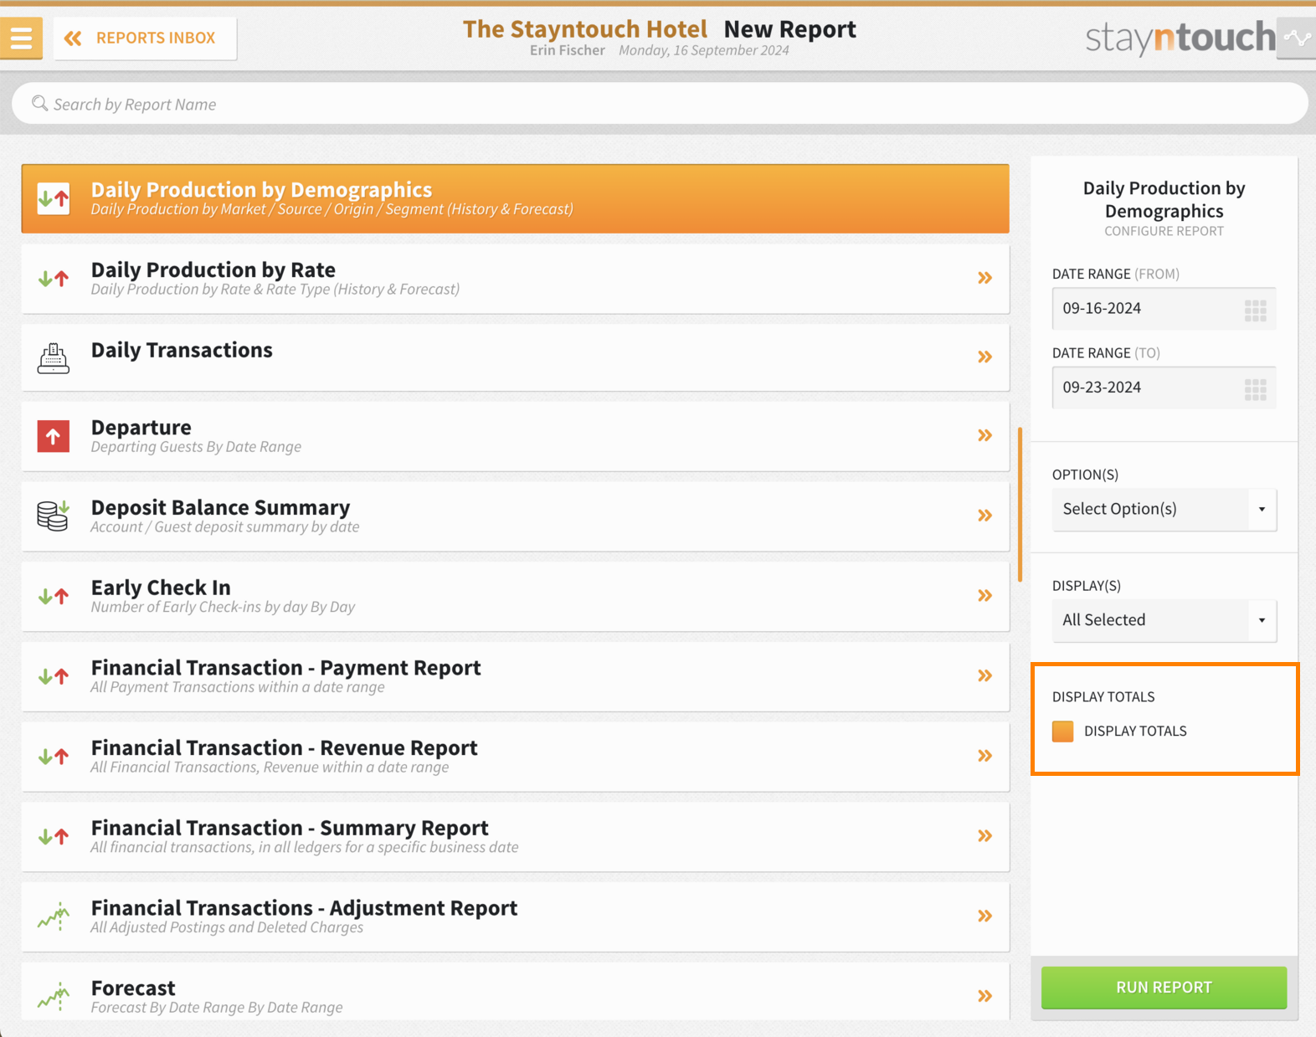Click the Summary Report arrows icon
Viewport: 1316px width, 1037px height.
tap(54, 836)
